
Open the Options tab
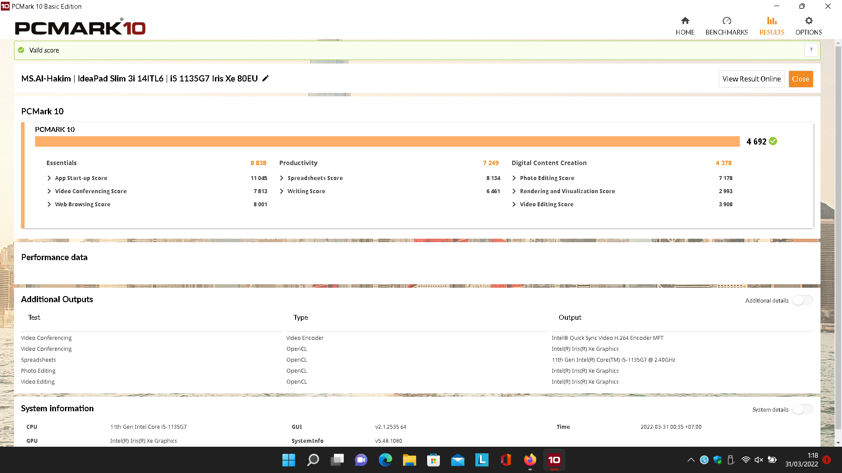pos(809,26)
